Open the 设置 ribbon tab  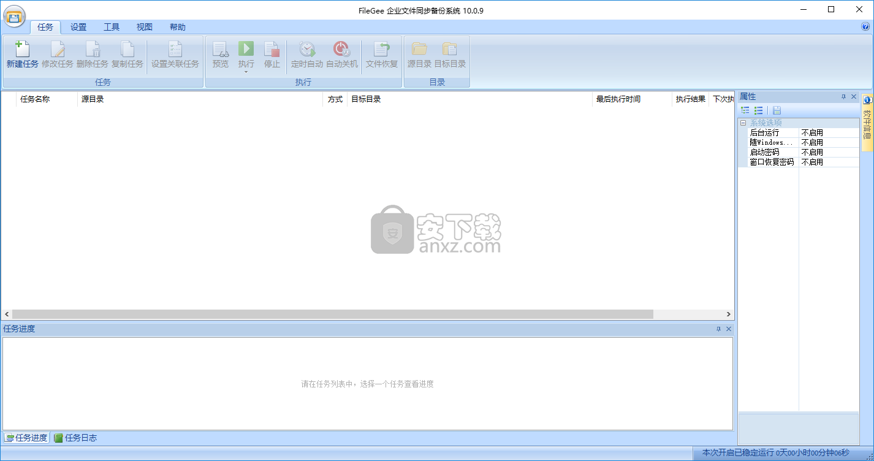click(x=78, y=27)
